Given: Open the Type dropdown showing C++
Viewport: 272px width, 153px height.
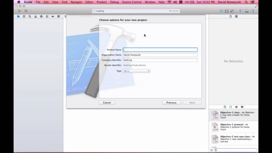Looking at the screenshot, I should [x=137, y=71].
